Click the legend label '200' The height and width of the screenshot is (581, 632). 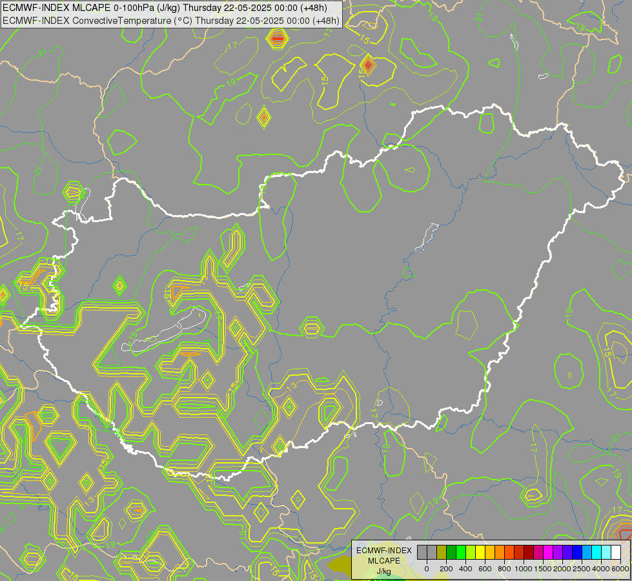tap(446, 569)
